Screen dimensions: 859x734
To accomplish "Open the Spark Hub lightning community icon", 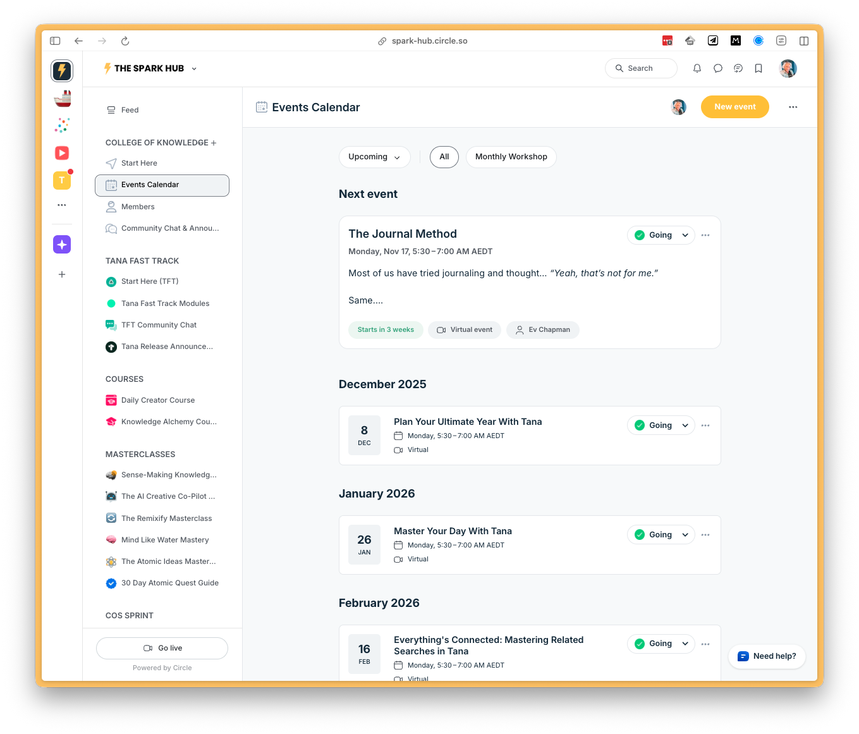I will coord(62,70).
